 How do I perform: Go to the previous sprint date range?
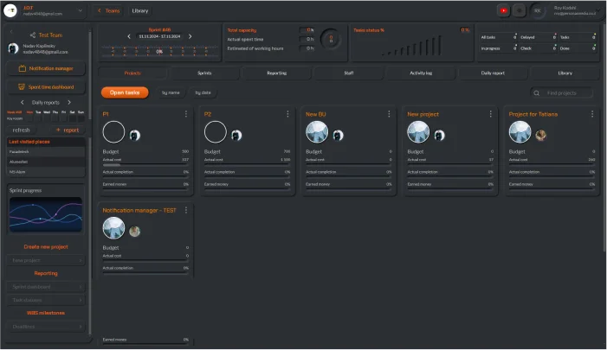pos(129,36)
